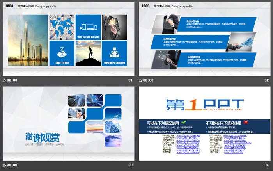Select the slide 32 thumbnail with blue banners

click(x=205, y=39)
